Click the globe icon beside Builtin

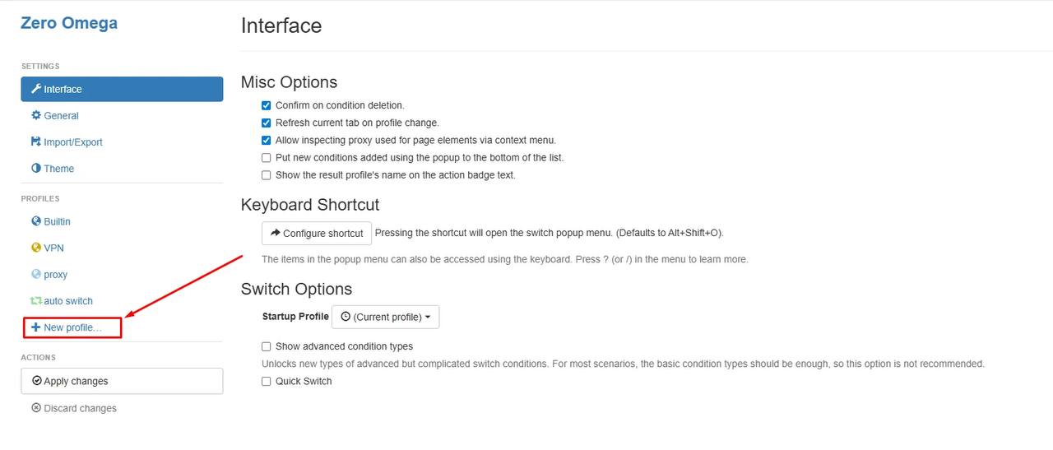35,221
